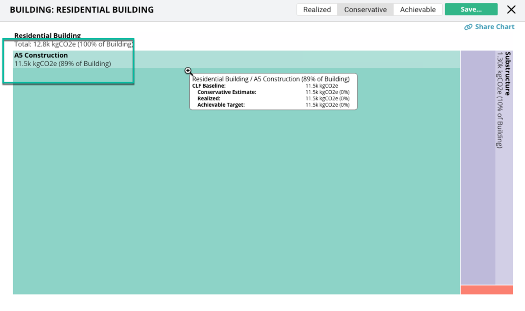Open the Share Chart link text

(x=494, y=27)
